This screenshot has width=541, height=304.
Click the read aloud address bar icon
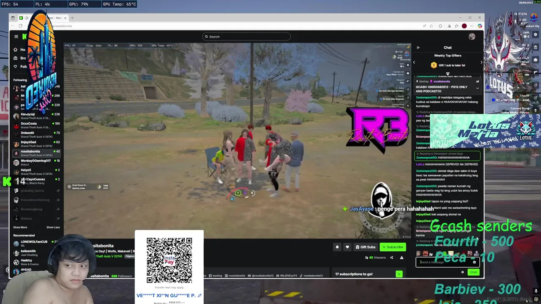pos(424,26)
